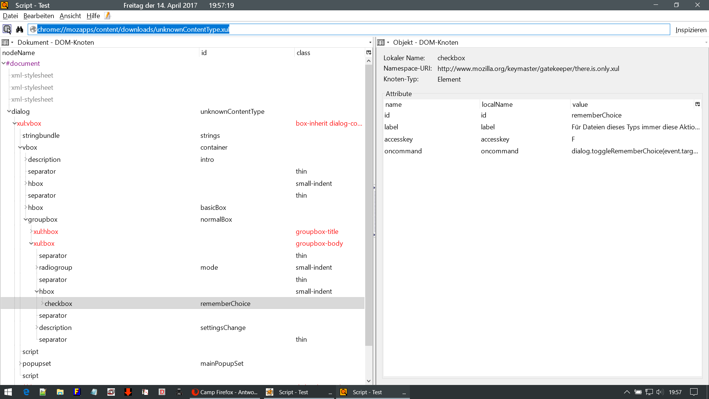Screen dimensions: 709x399
Task: Select the description settingsChange tree row
Action: click(x=55, y=328)
